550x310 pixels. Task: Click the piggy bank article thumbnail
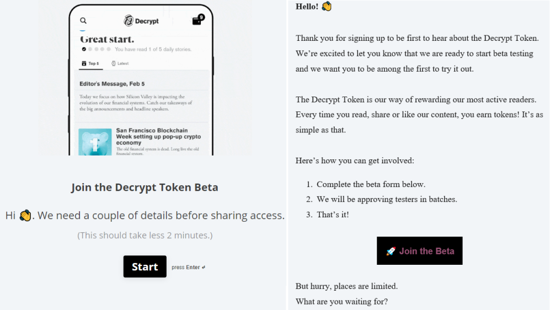95,142
